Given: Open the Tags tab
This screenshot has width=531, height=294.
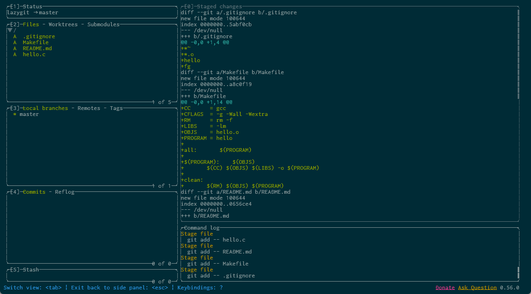Looking at the screenshot, I should click(116, 108).
